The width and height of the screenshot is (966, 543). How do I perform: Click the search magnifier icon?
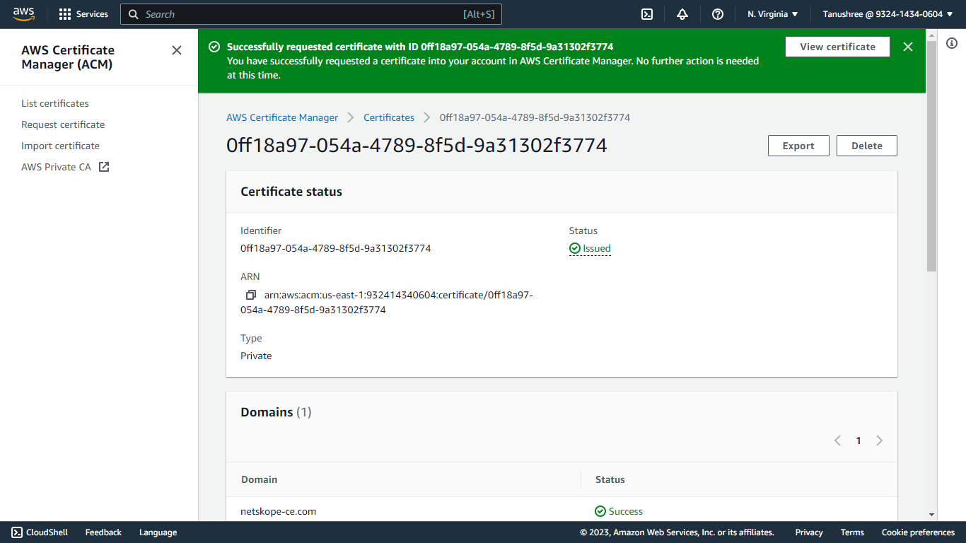[134, 14]
